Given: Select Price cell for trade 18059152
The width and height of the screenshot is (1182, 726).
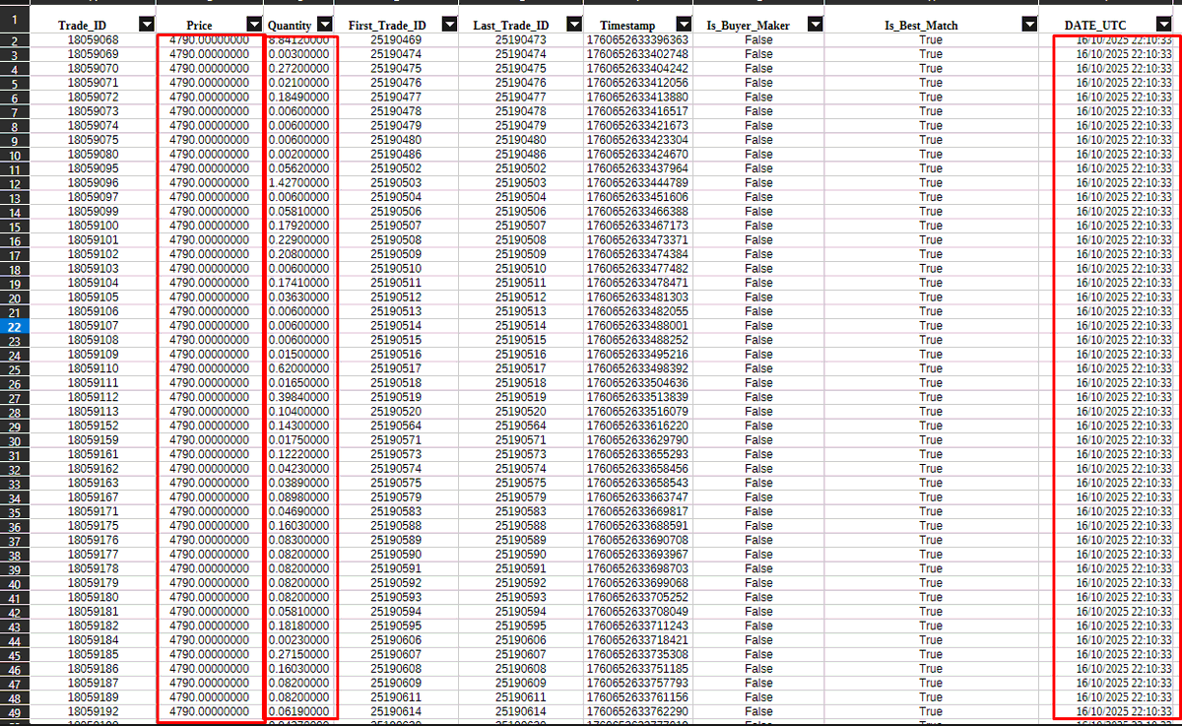Looking at the screenshot, I should [210, 426].
